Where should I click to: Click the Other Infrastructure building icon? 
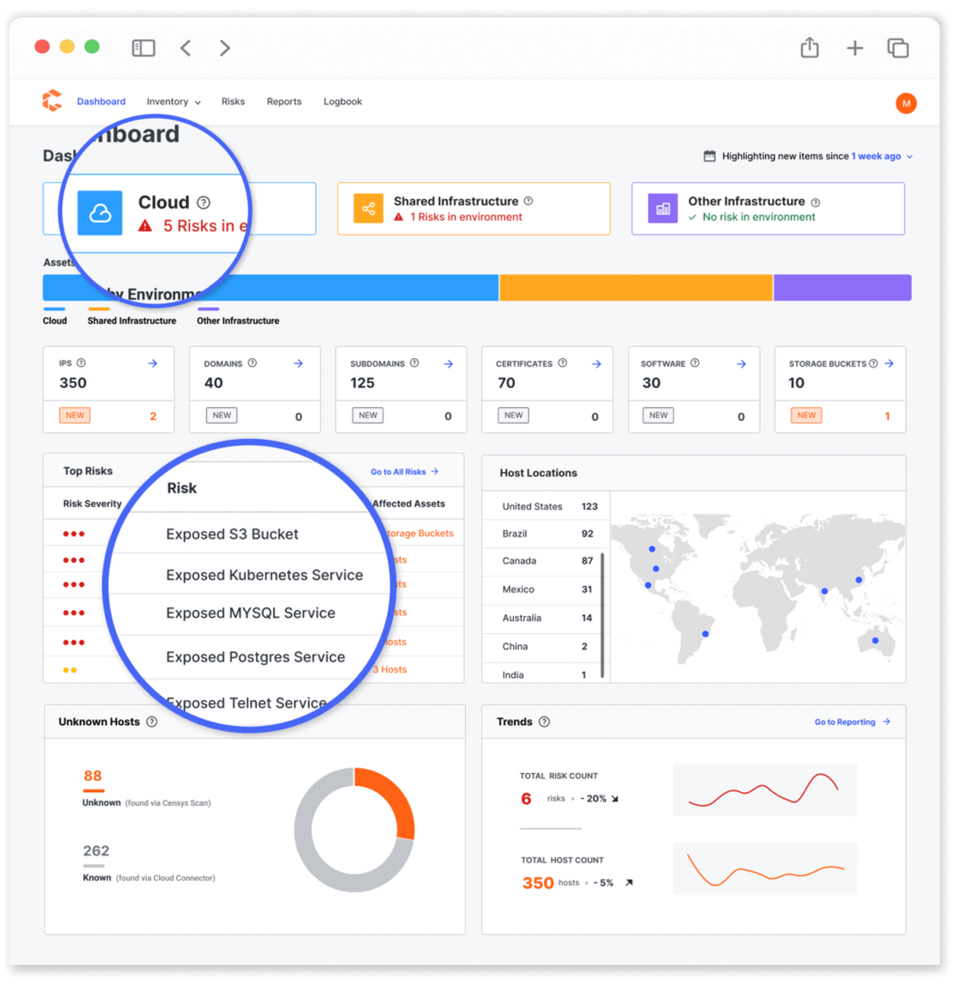pyautogui.click(x=663, y=209)
